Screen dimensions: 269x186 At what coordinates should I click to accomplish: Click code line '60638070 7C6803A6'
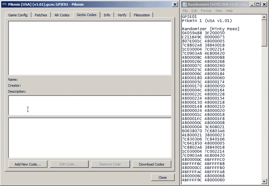click(203, 131)
